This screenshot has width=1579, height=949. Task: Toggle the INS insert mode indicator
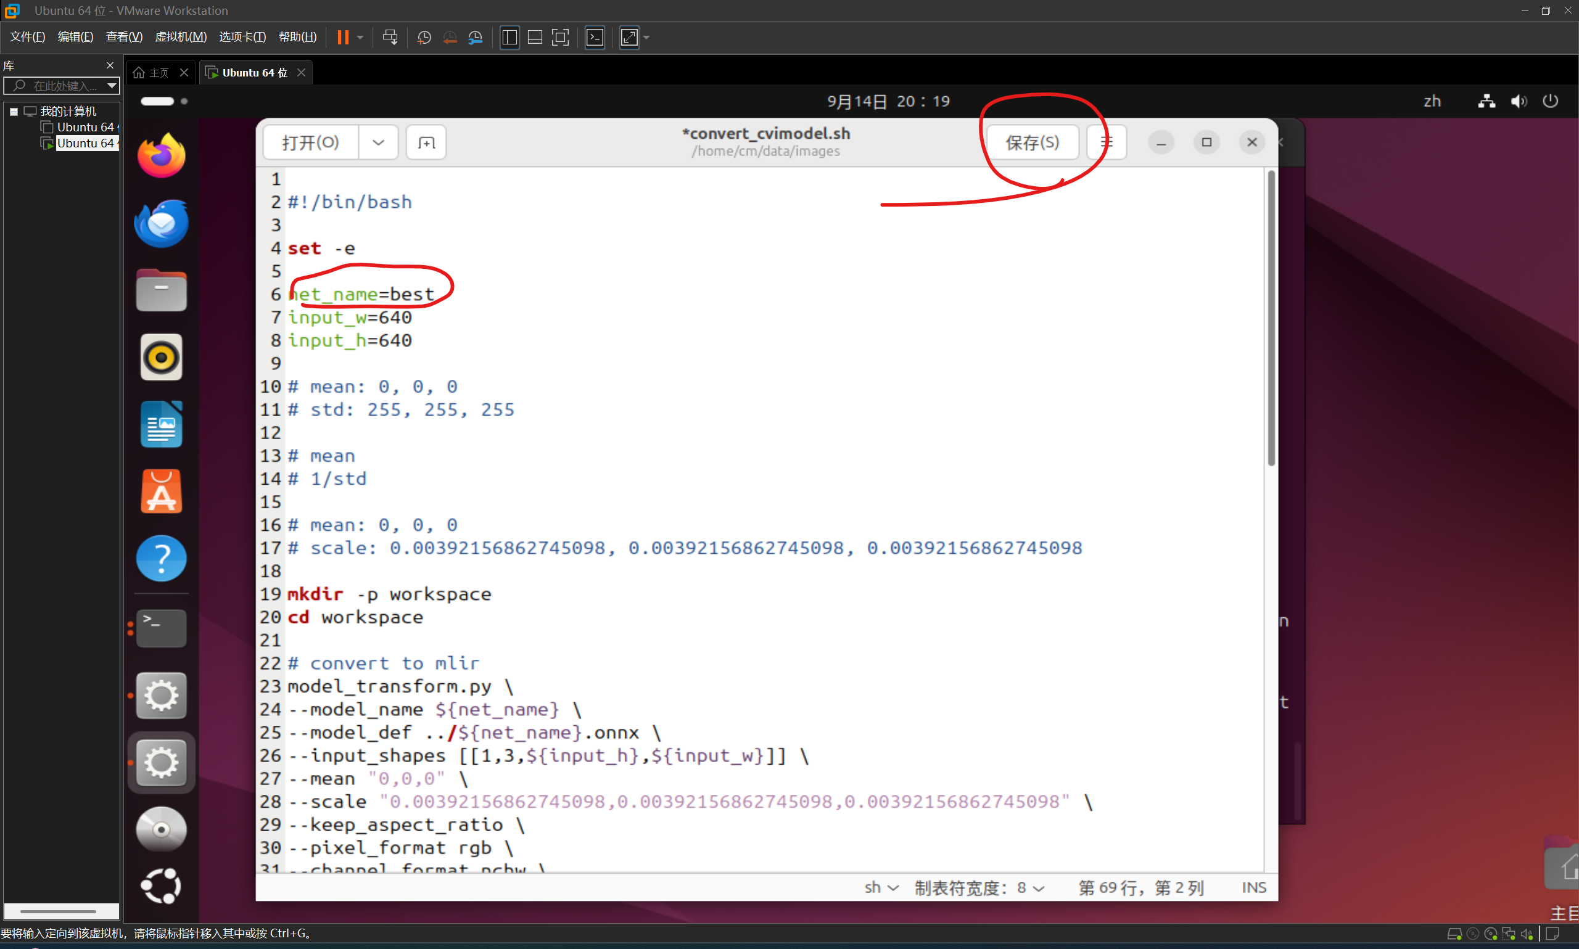(x=1253, y=887)
